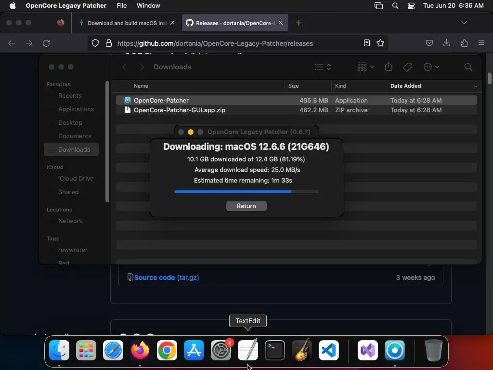
Task: Open Launchpad from the Dock
Action: 86,350
